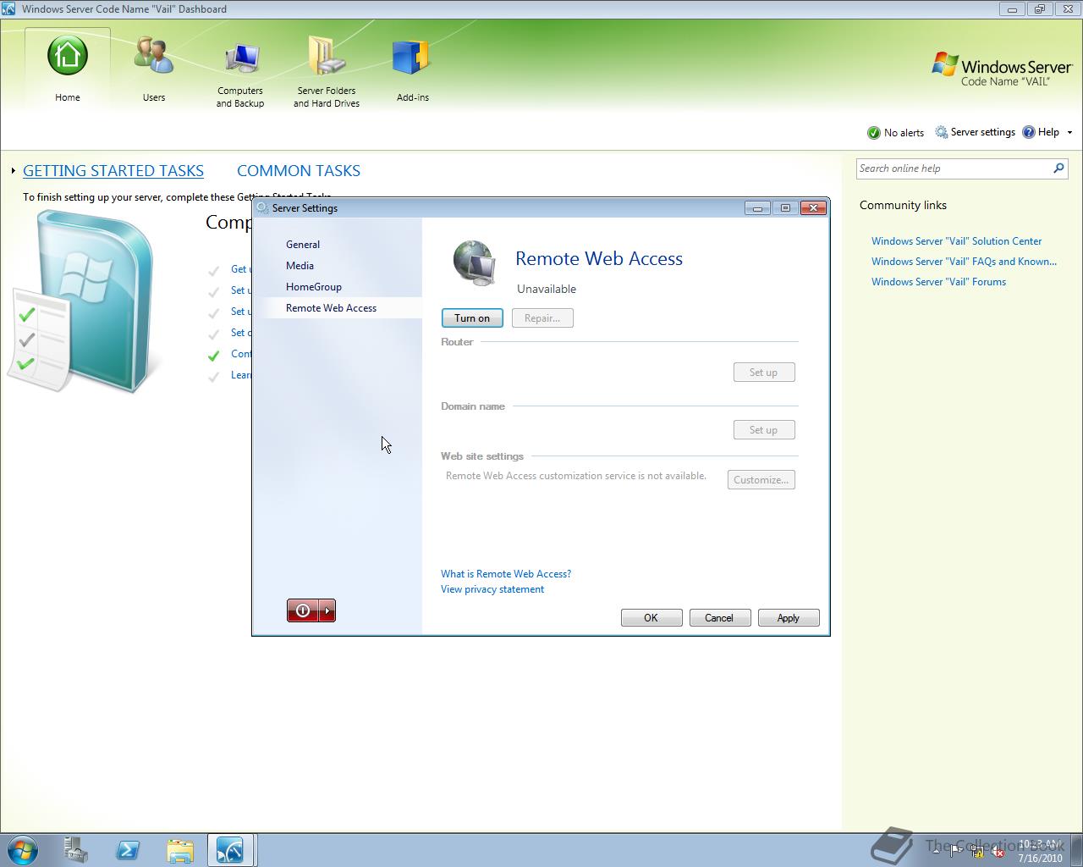Open the Users tab
The height and width of the screenshot is (867, 1083).
154,68
